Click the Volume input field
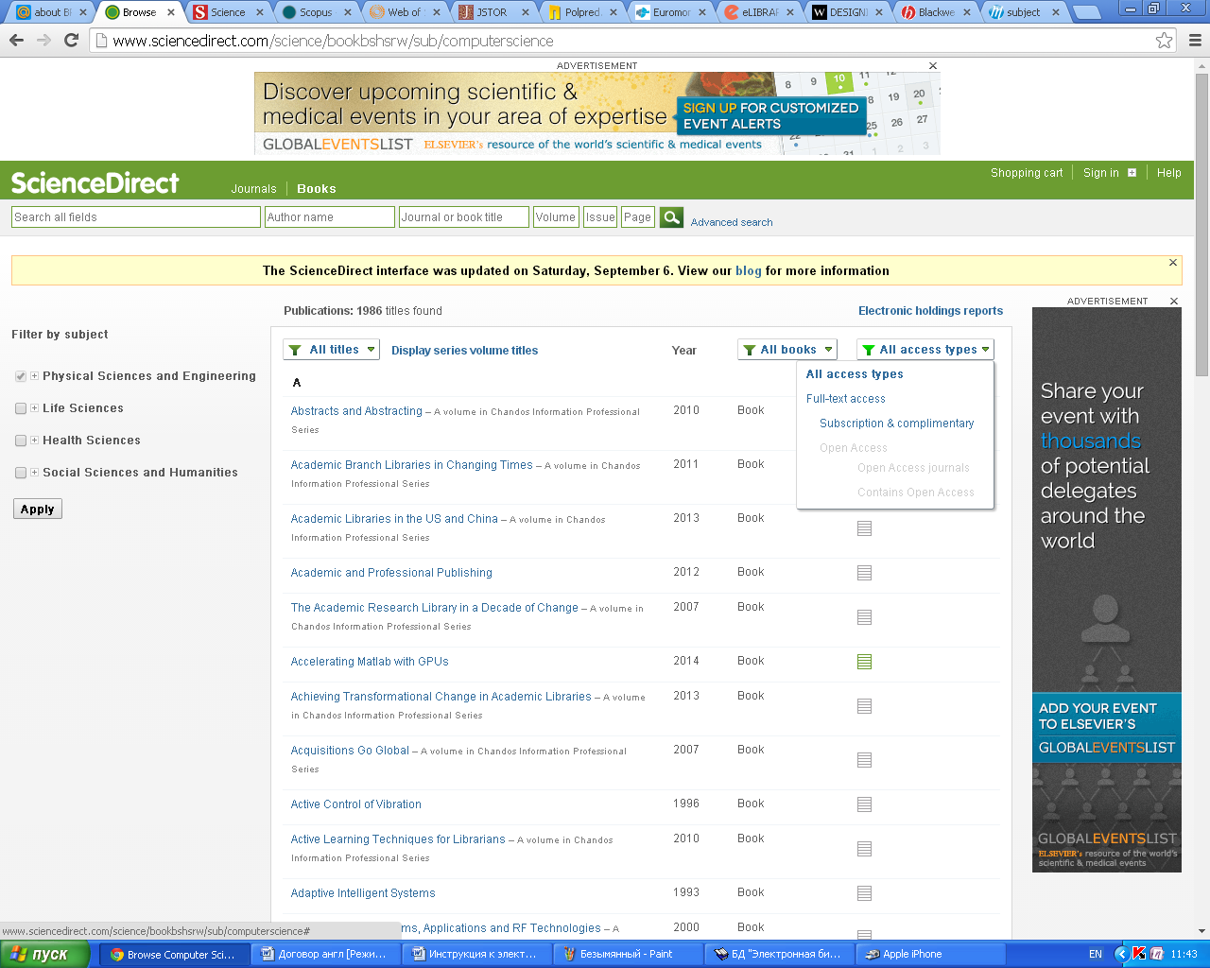Screen dimensions: 1210x968 click(x=556, y=217)
